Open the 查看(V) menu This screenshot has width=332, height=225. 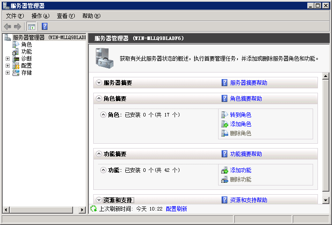click(66, 16)
